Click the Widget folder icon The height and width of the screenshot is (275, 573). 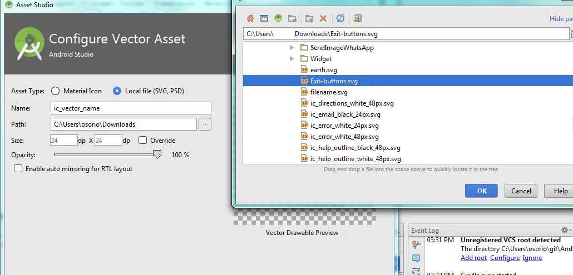point(304,59)
